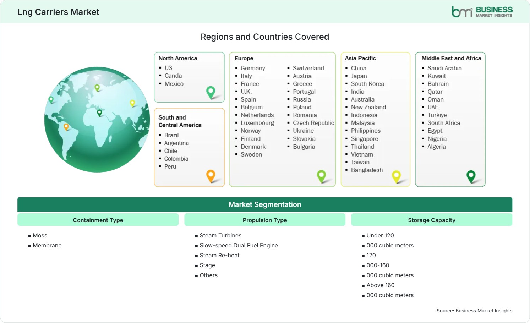
Task: Click the Market Segmentation header bar
Action: (265, 204)
